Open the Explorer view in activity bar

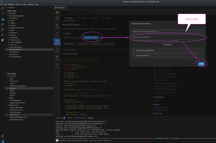point(3,8)
